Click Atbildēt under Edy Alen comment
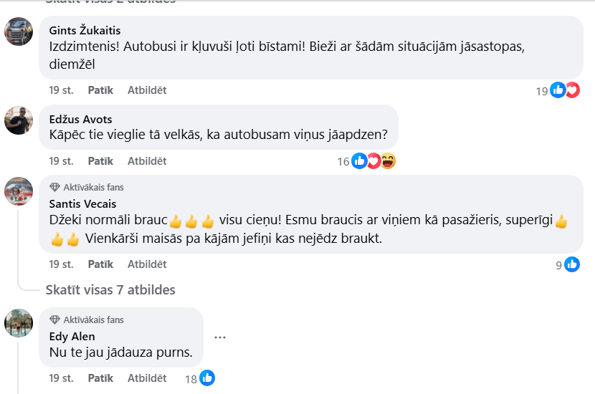Image resolution: width=595 pixels, height=394 pixels. pos(147,378)
